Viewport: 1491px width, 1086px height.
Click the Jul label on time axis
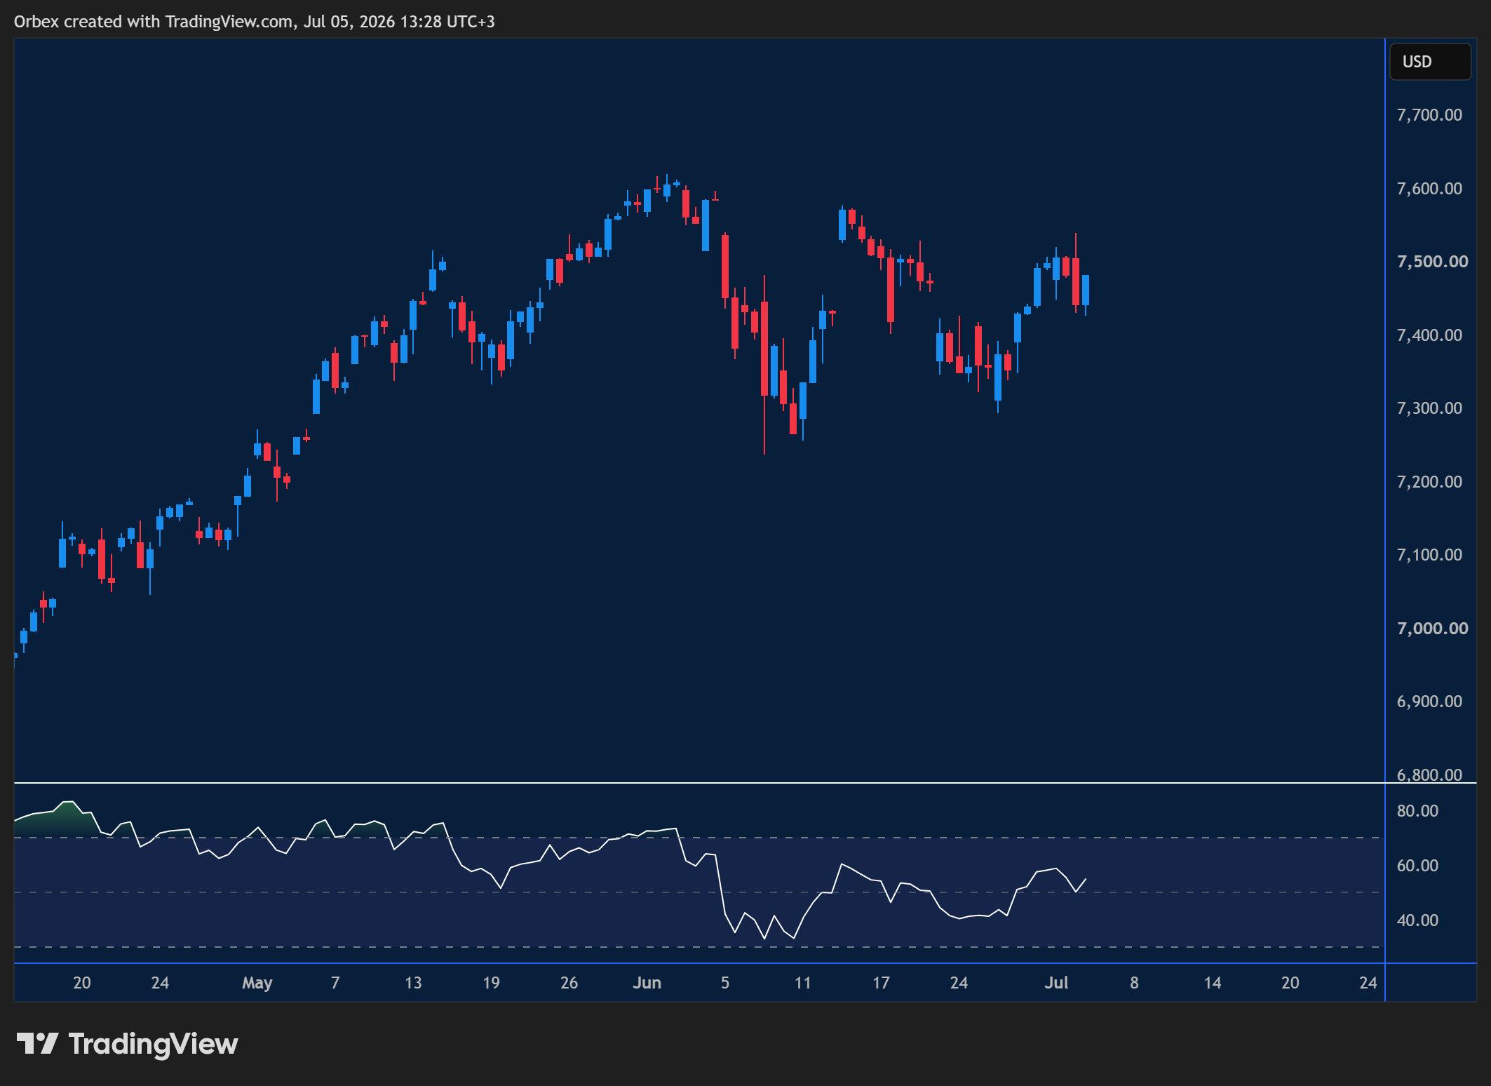click(x=1056, y=983)
